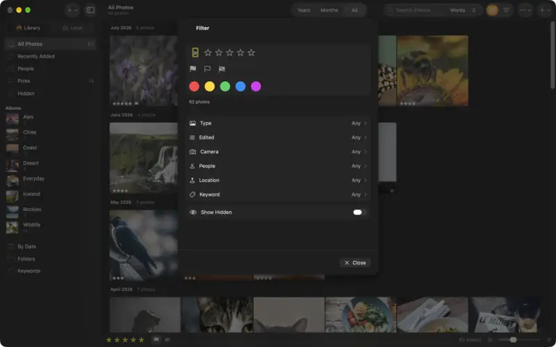This screenshot has width=556, height=347.
Task: Open the Wildlife album
Action: point(50,227)
